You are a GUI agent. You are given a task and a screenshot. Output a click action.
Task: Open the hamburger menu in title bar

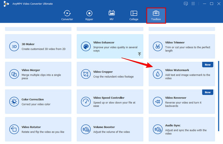pos(193,4)
